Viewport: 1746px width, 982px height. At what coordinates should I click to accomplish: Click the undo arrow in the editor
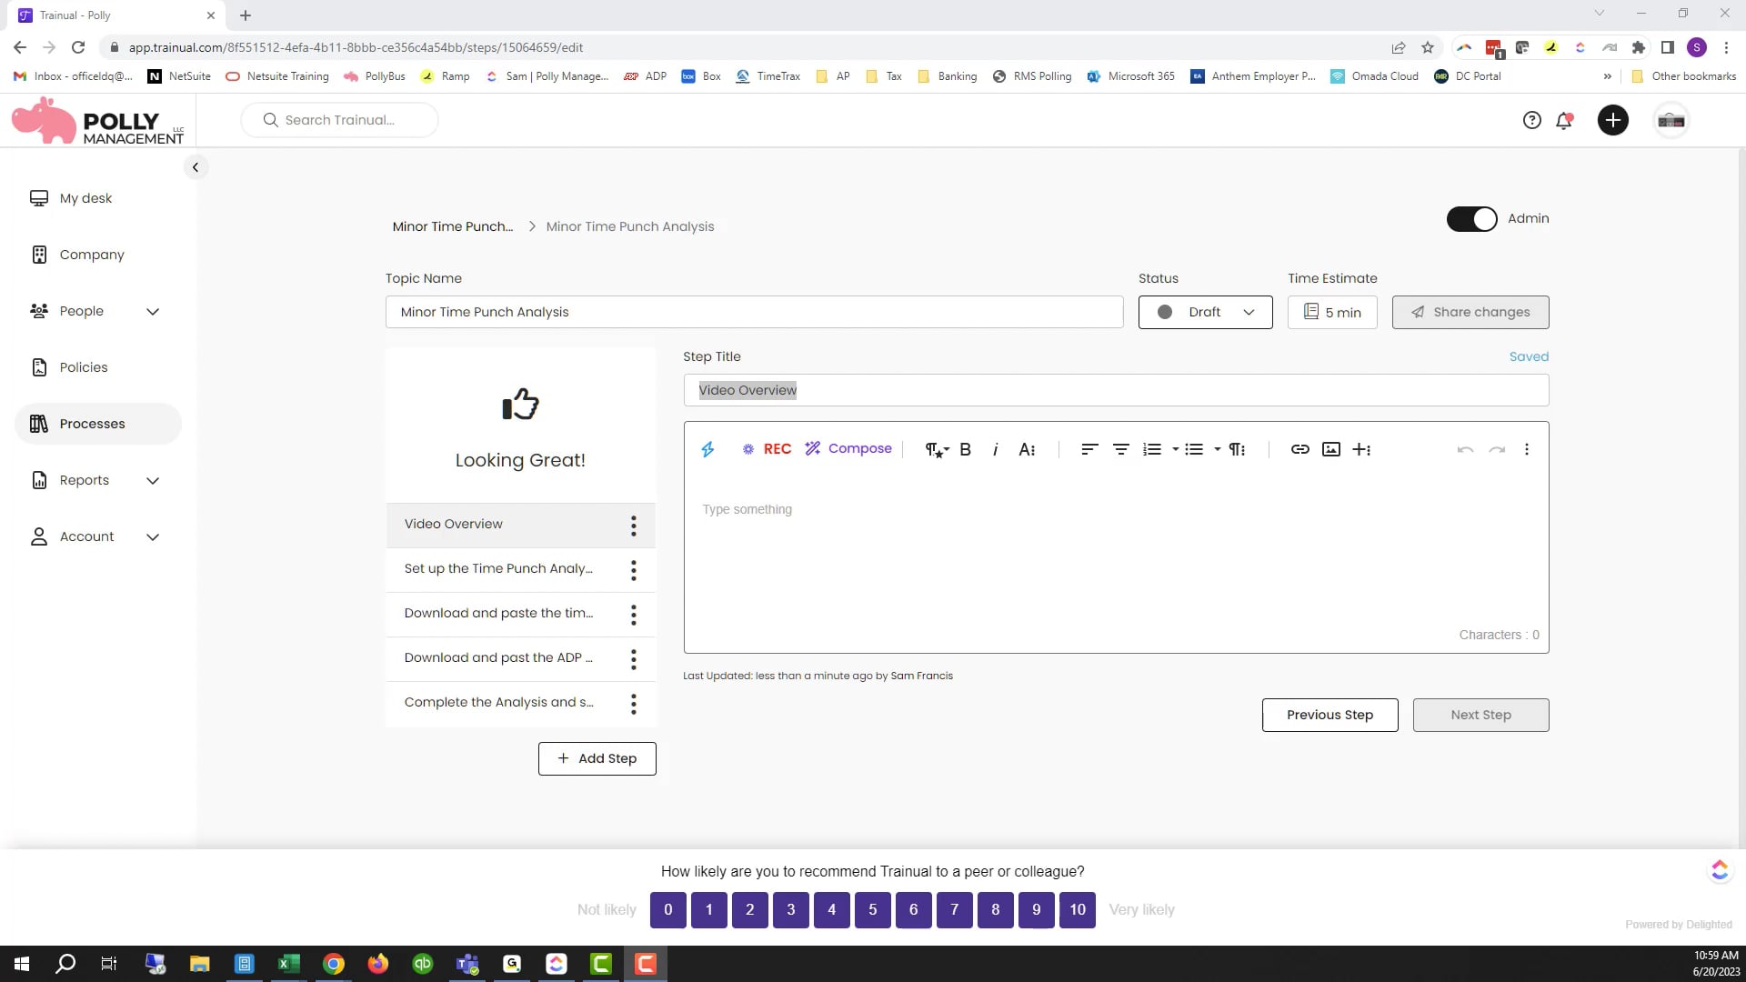1465,449
